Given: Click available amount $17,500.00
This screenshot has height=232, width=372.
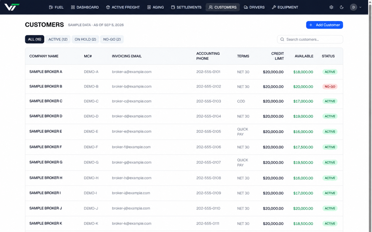Looking at the screenshot, I should [303, 147].
